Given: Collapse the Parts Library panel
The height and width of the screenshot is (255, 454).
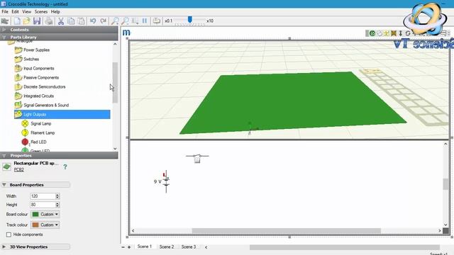Looking at the screenshot, I should 4,37.
